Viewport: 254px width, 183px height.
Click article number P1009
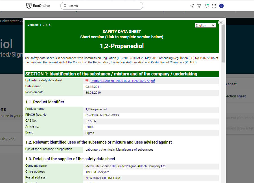pyautogui.click(x=90, y=127)
